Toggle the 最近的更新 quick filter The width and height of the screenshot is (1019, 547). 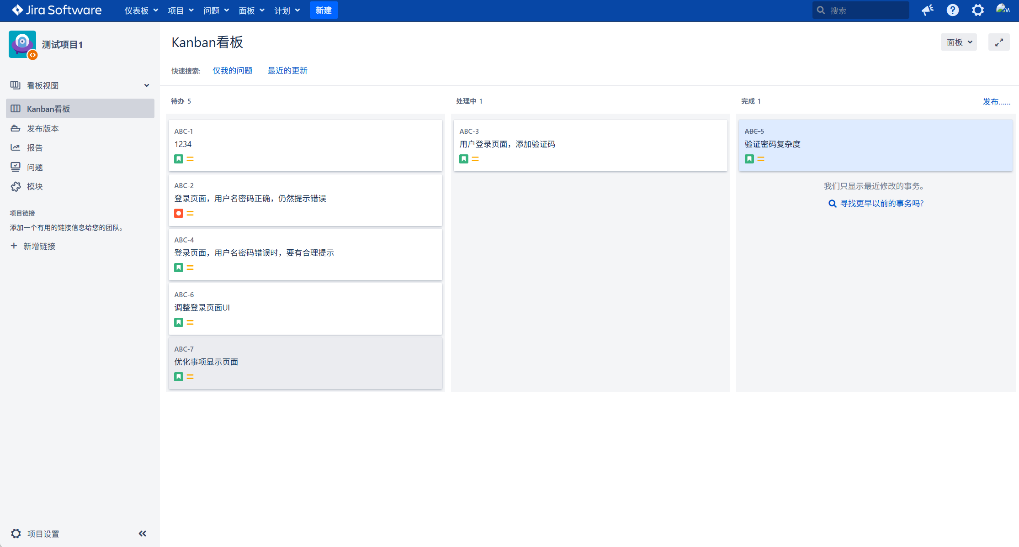tap(287, 71)
